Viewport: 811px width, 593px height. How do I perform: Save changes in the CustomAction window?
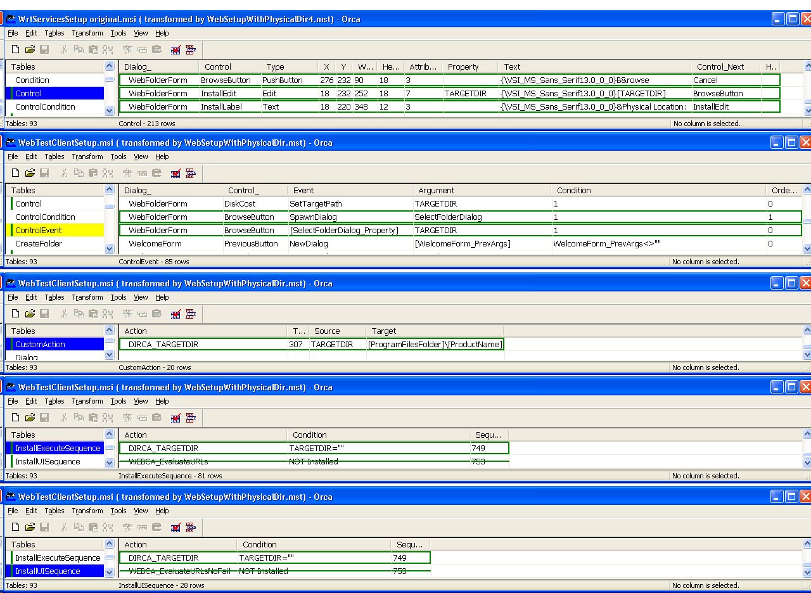tap(44, 313)
